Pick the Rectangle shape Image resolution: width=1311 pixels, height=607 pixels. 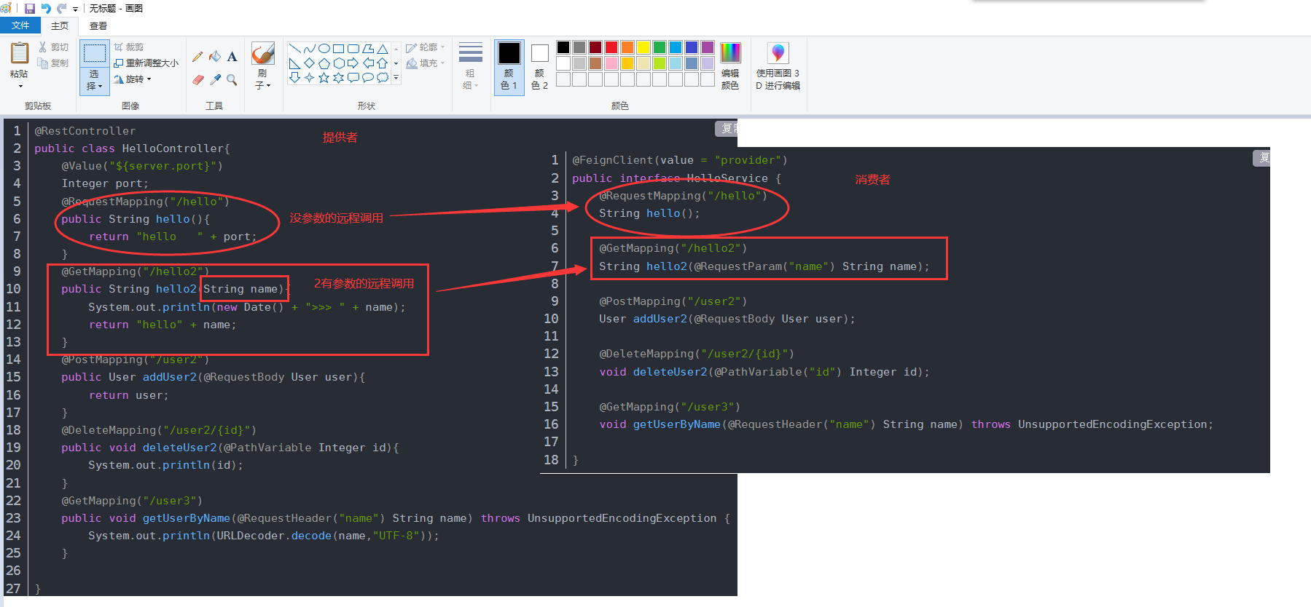click(x=338, y=49)
